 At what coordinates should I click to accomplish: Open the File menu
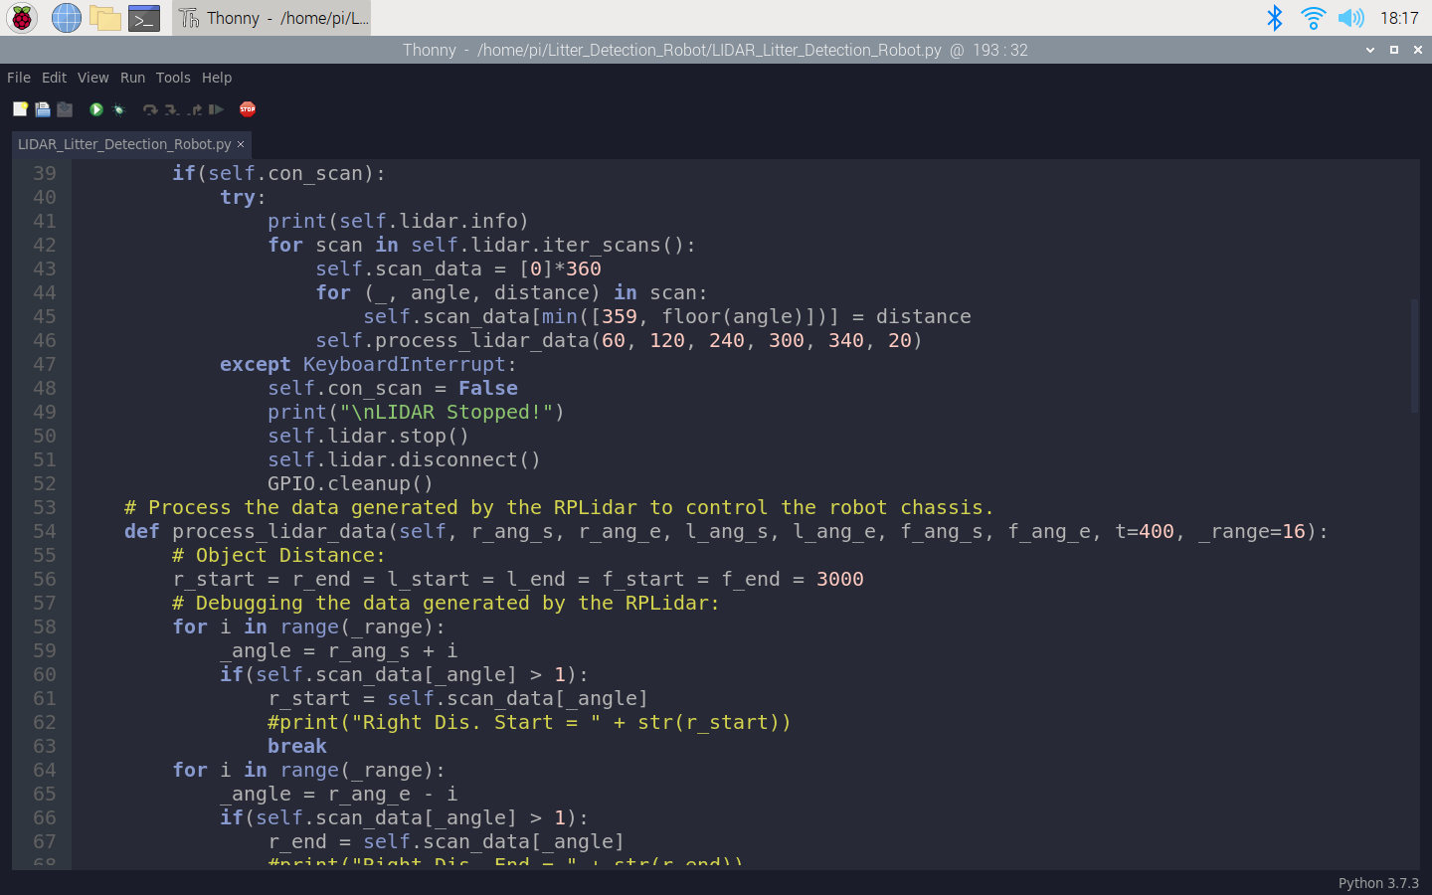[x=19, y=78]
